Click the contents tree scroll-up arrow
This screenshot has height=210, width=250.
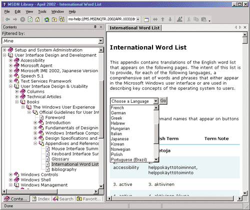point(101,50)
